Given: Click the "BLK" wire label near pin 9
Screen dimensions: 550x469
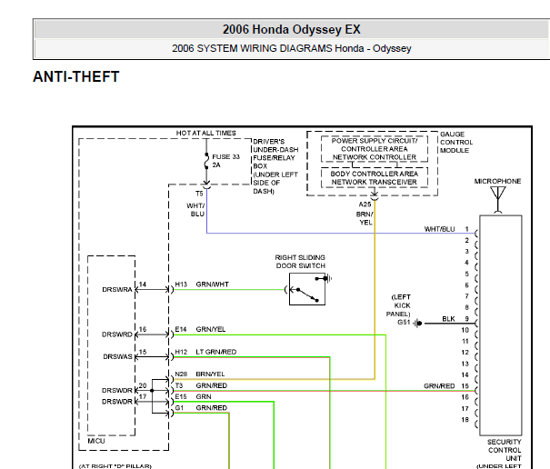Looking at the screenshot, I should coord(448,318).
